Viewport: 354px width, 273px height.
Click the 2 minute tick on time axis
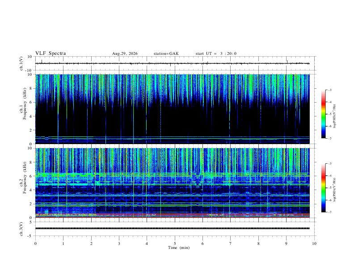point(91,244)
